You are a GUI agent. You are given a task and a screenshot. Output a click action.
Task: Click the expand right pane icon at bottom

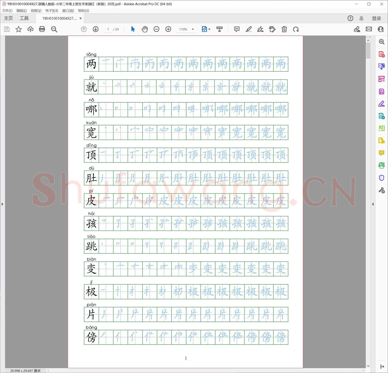[382, 367]
